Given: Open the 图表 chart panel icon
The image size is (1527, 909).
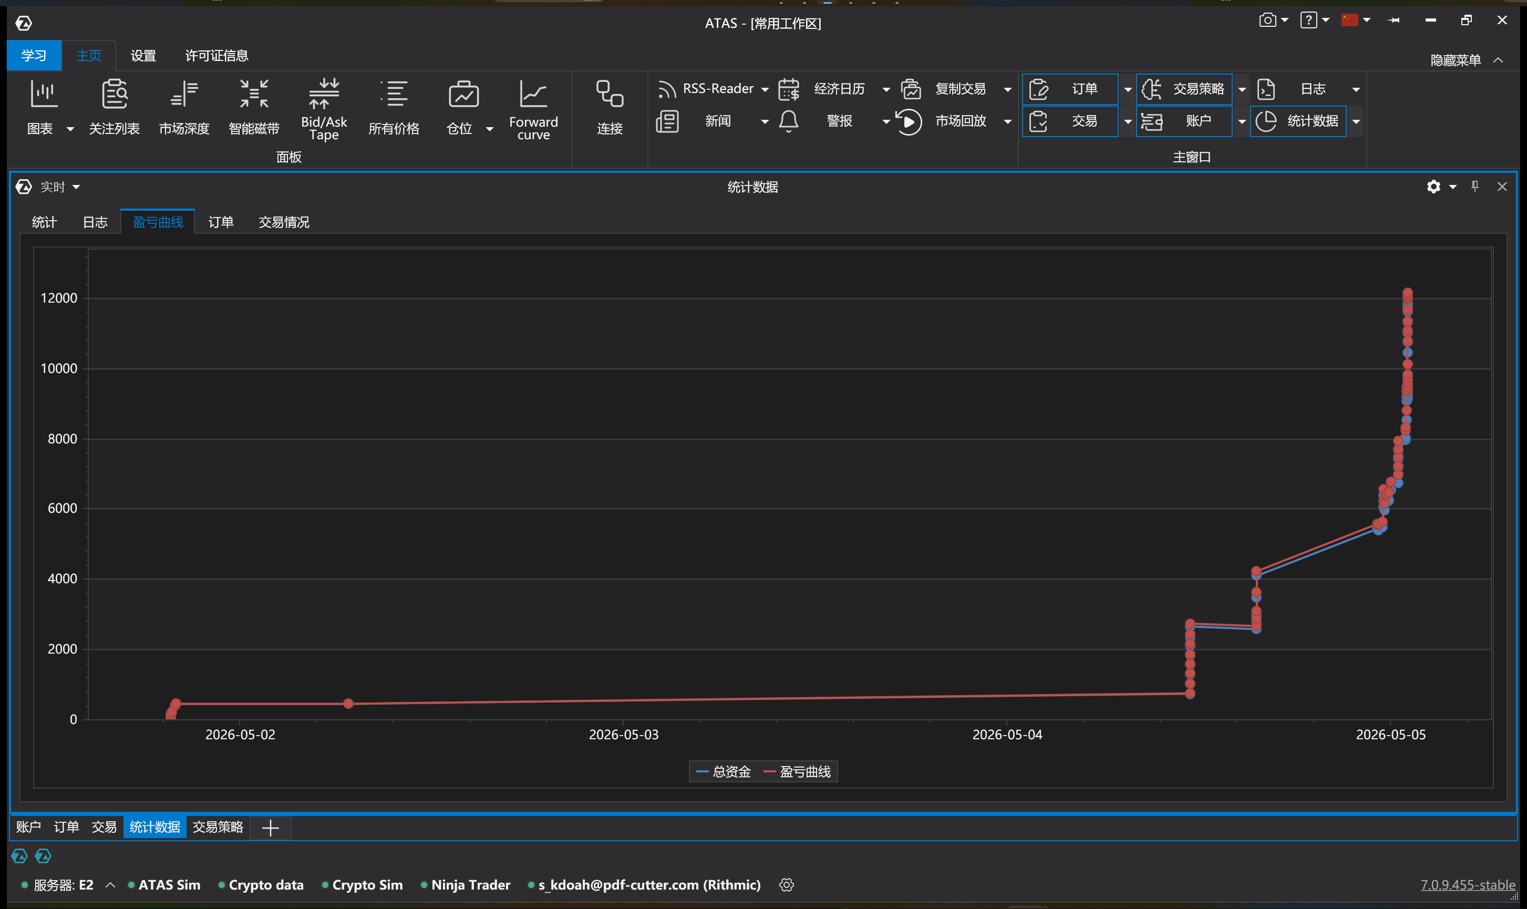Looking at the screenshot, I should coord(44,95).
